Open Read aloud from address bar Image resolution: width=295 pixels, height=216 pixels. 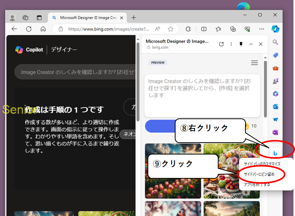pyautogui.click(x=157, y=29)
